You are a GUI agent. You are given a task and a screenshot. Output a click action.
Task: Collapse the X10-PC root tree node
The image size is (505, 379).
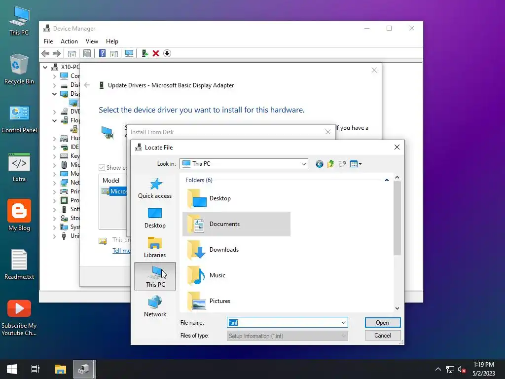tap(45, 67)
